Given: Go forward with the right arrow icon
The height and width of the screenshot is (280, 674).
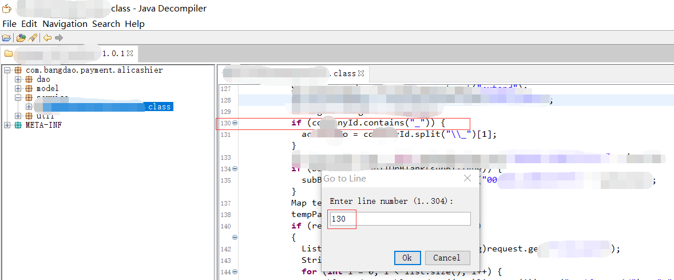Looking at the screenshot, I should 59,38.
